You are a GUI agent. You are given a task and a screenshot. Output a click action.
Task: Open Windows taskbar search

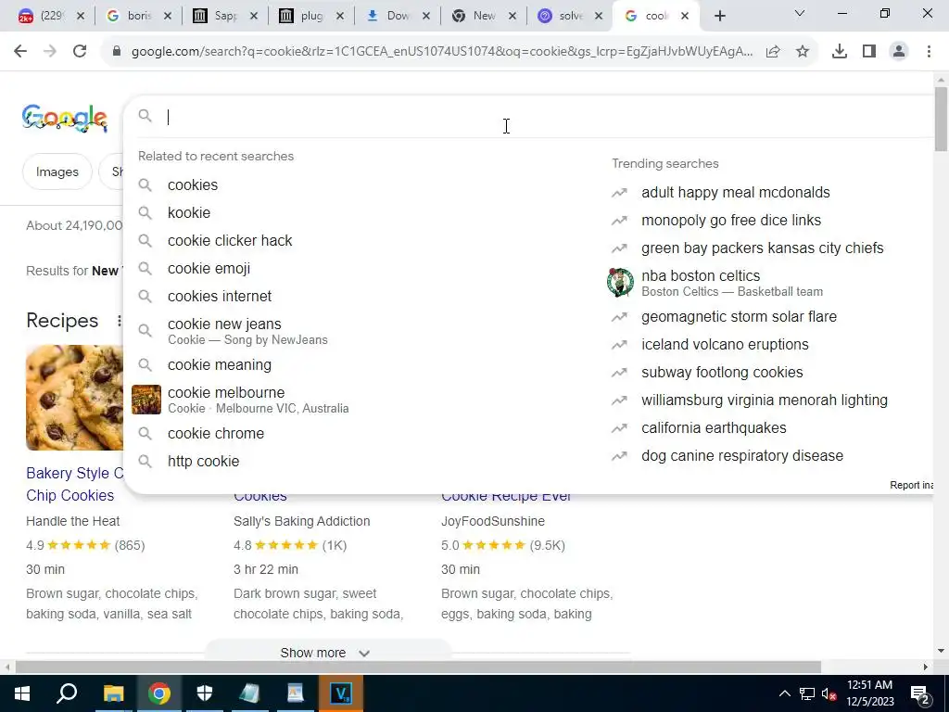67,693
